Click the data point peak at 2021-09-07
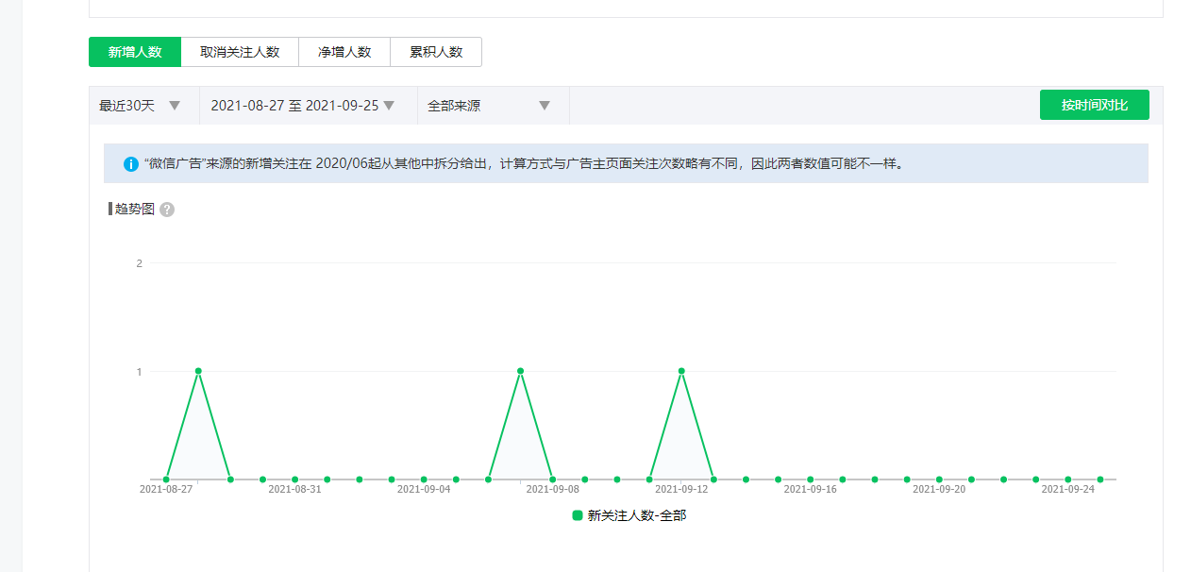This screenshot has width=1191, height=572. click(520, 371)
